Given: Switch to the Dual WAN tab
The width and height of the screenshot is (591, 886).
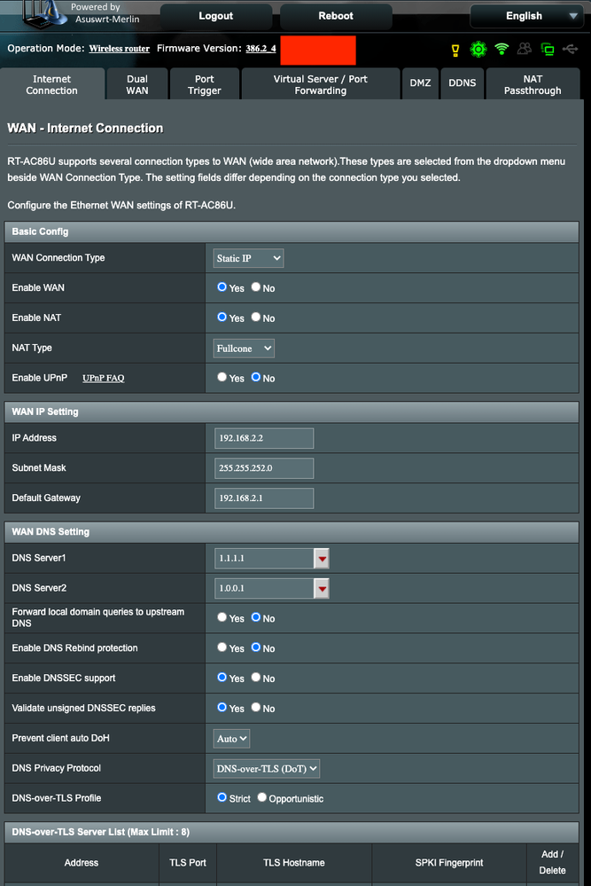Looking at the screenshot, I should point(137,85).
